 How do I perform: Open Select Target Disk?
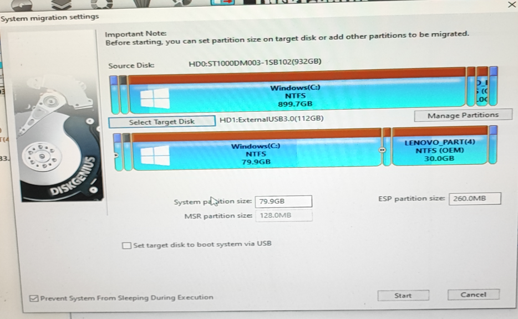tap(162, 122)
